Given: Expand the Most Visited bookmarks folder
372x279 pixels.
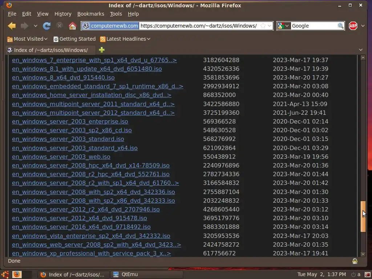Looking at the screenshot, I should pyautogui.click(x=28, y=39).
